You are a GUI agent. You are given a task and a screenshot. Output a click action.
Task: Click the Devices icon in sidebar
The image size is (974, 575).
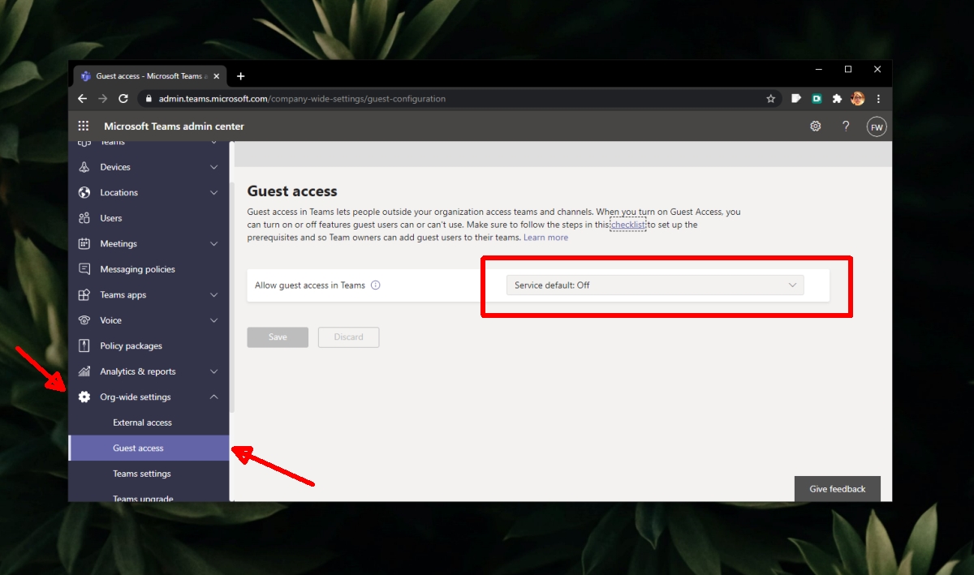tap(84, 167)
